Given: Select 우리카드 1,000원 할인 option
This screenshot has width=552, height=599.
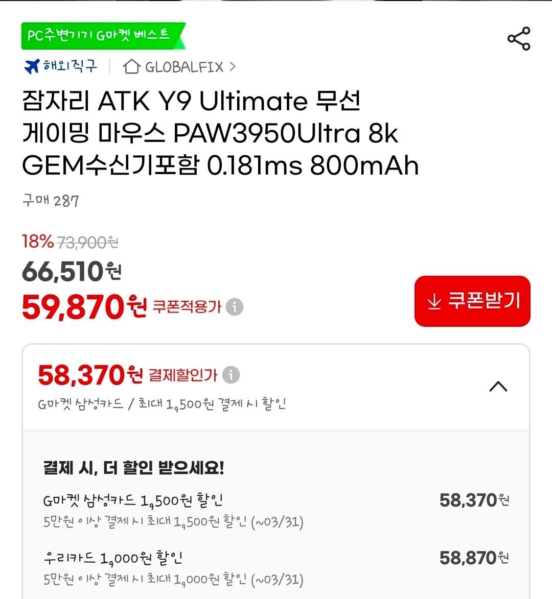Looking at the screenshot, I should [113, 558].
